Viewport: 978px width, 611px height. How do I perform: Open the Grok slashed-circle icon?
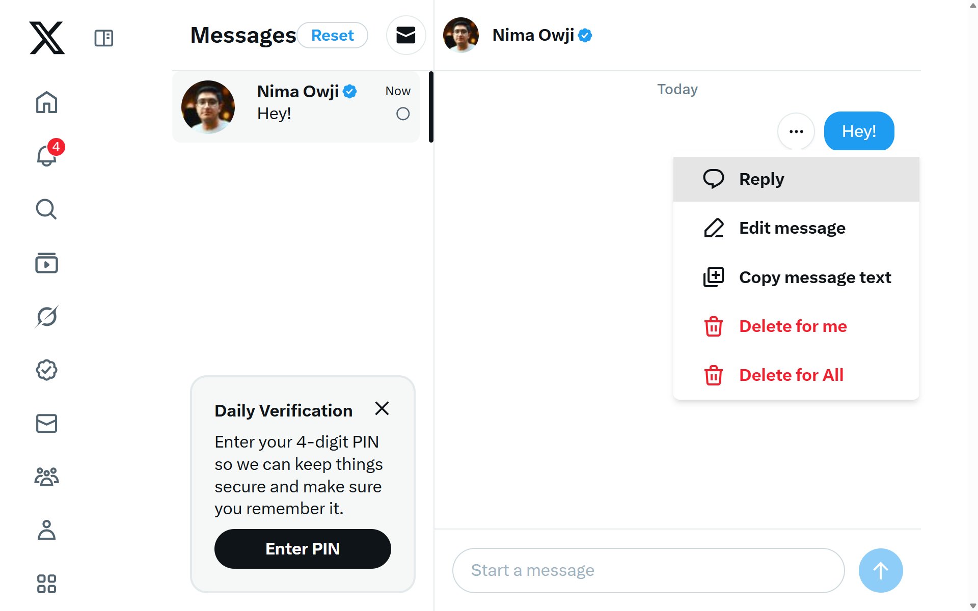[x=46, y=316]
